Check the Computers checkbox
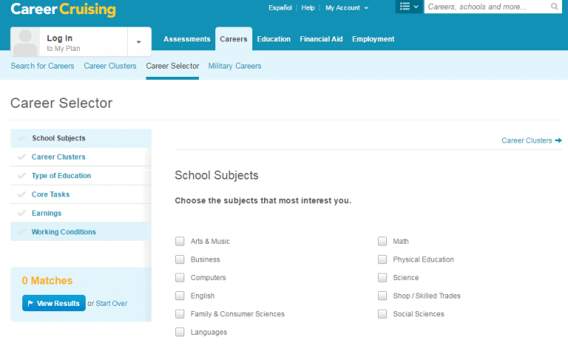This screenshot has height=354, width=568. pyautogui.click(x=180, y=277)
